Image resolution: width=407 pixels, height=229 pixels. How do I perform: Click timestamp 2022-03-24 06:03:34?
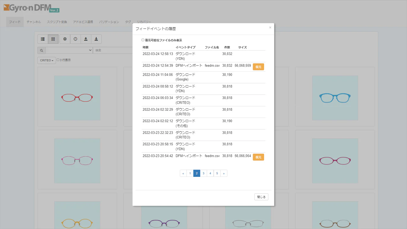tap(158, 98)
